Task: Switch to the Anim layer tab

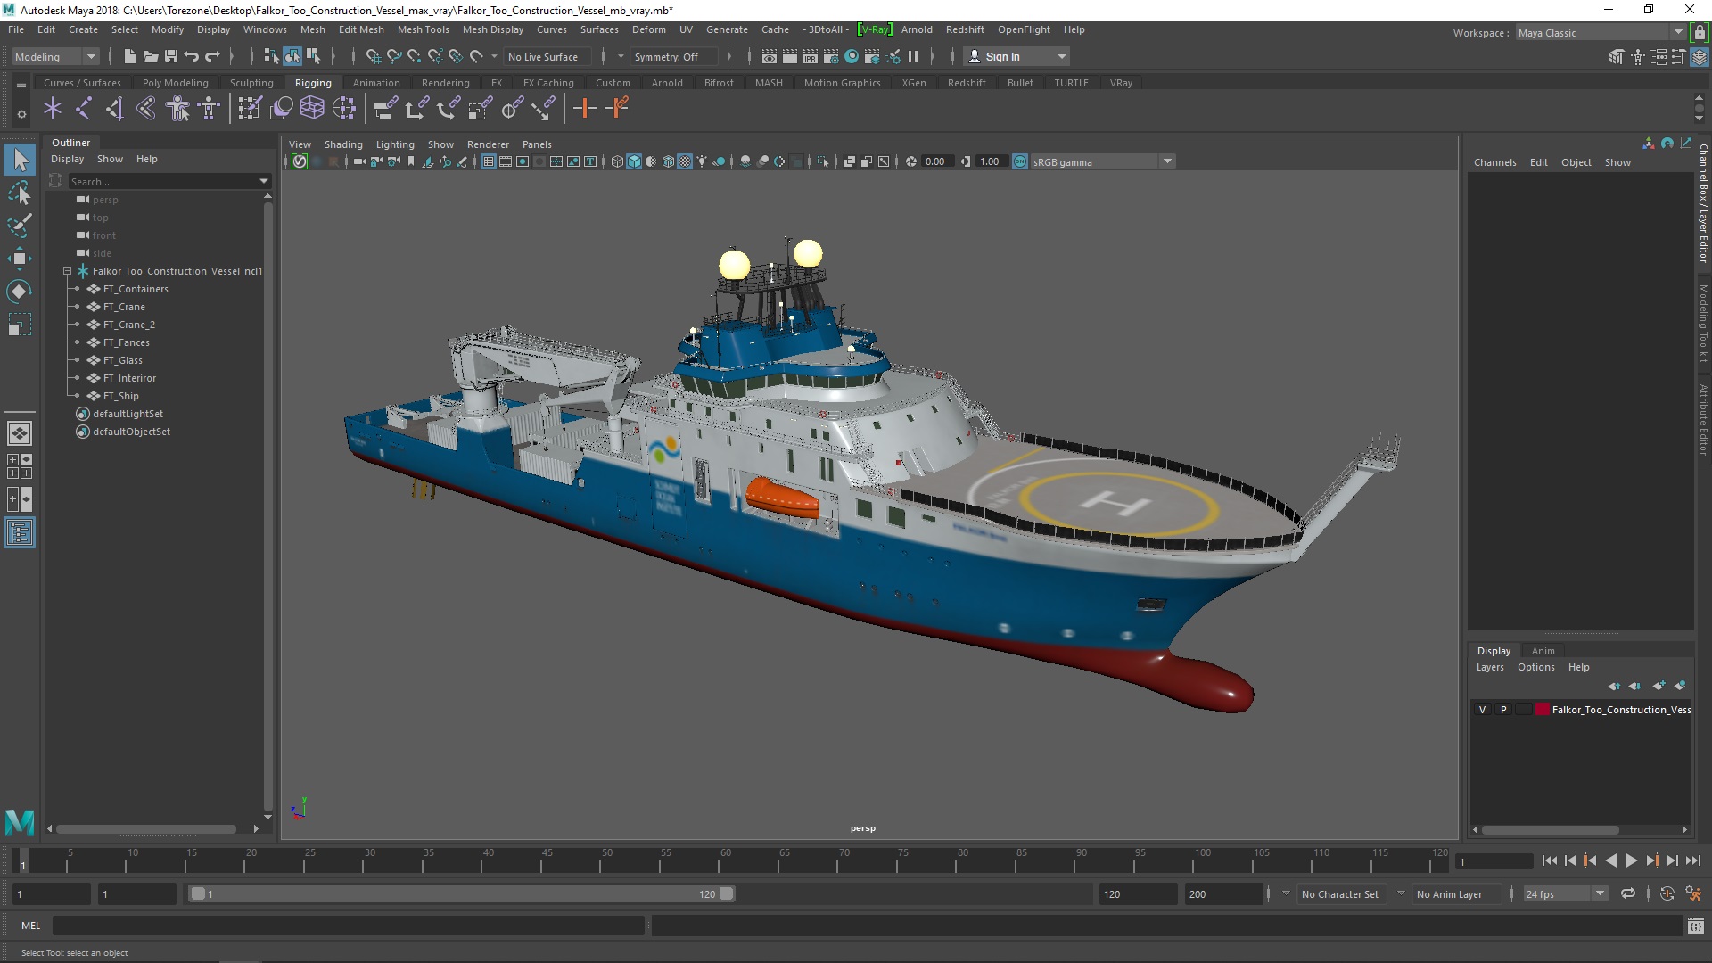Action: (1543, 651)
